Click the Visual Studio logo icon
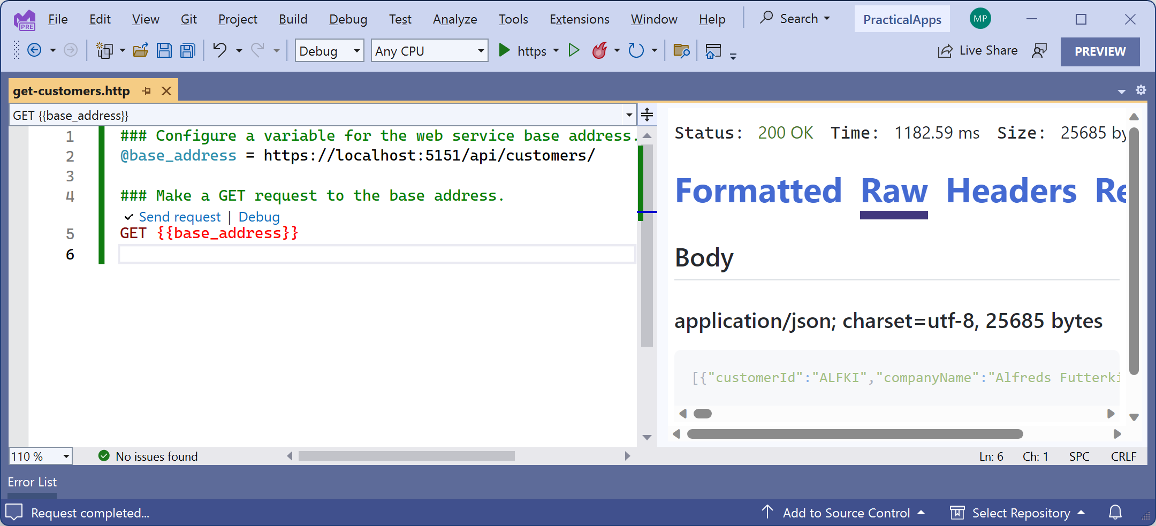This screenshot has height=526, width=1156. (25, 20)
